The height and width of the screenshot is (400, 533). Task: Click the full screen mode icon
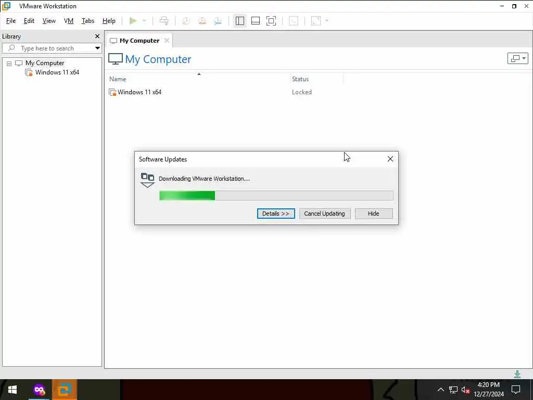(x=271, y=21)
